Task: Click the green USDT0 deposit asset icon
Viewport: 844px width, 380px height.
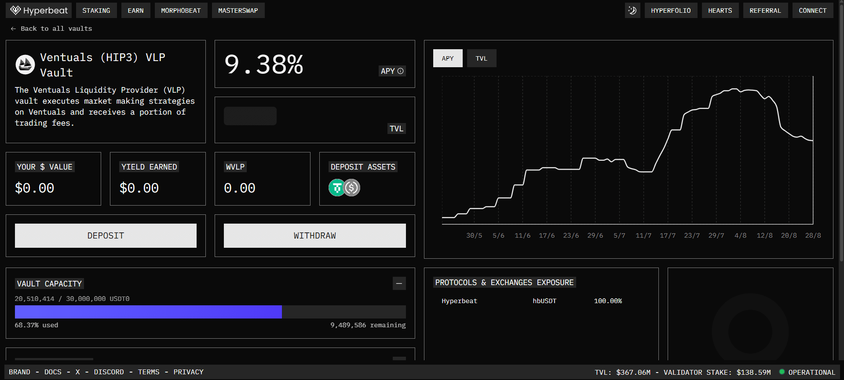Action: point(337,188)
